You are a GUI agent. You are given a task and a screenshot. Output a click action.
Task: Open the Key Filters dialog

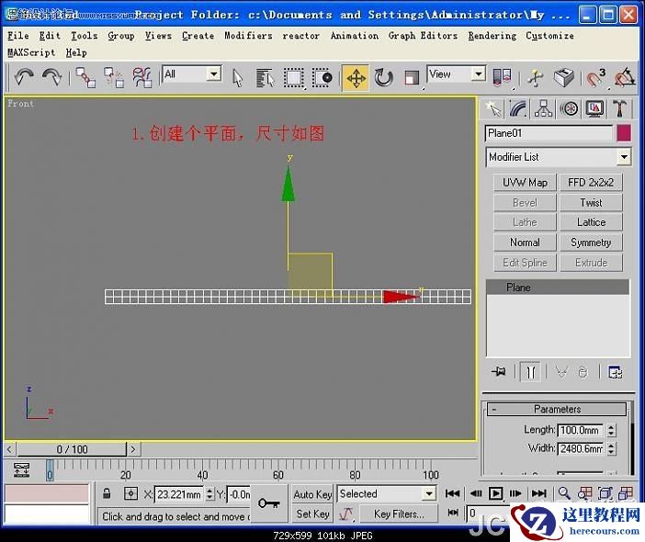click(x=398, y=514)
